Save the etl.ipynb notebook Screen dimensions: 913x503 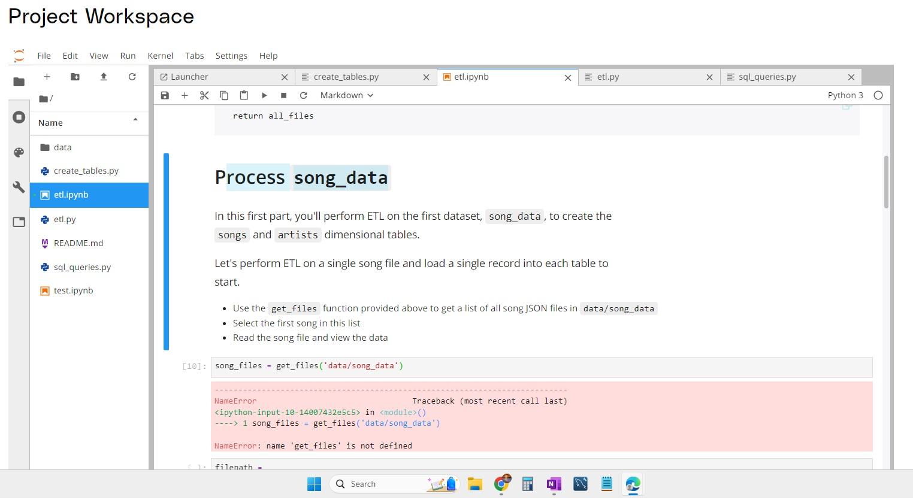(165, 95)
